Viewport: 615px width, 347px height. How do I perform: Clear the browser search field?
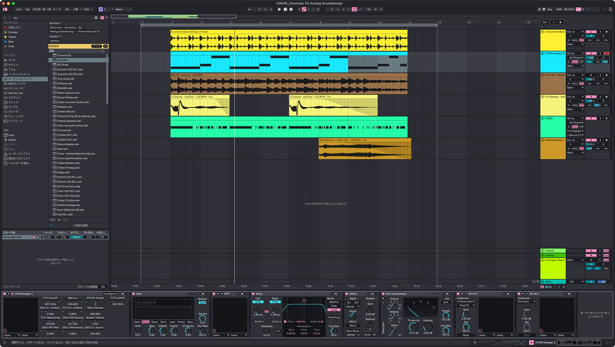(96, 18)
